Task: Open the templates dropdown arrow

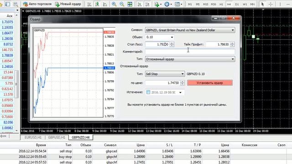Action: coord(182,4)
